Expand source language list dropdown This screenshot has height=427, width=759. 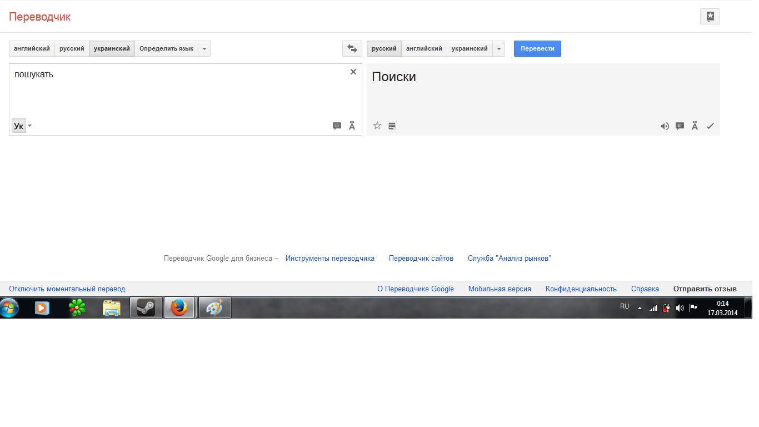pos(204,49)
